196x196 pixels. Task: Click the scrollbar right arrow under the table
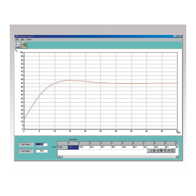click(177, 156)
